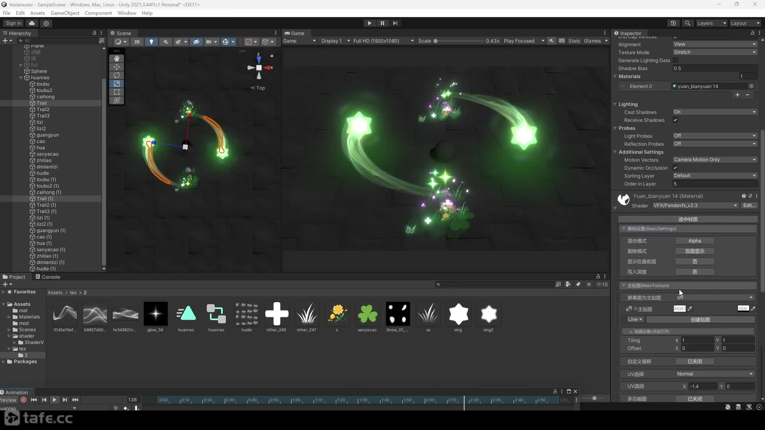The image size is (765, 430).
Task: Click the Order in Layer input field
Action: 715,184
